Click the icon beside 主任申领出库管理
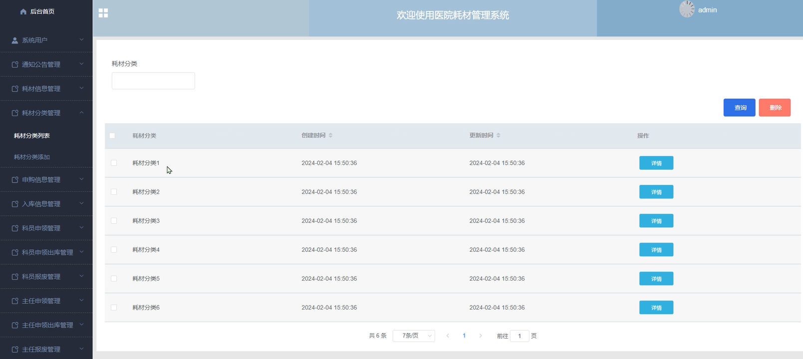This screenshot has width=803, height=359. click(x=15, y=325)
